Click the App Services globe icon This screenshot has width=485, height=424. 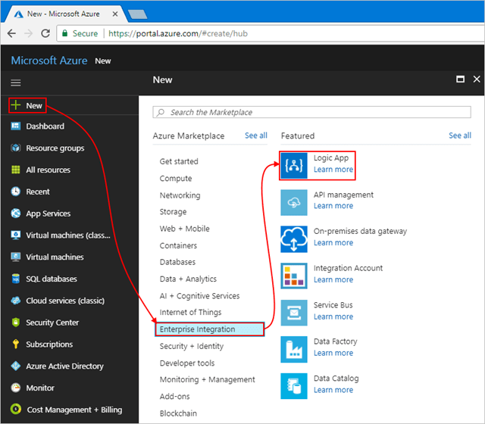coord(15,214)
